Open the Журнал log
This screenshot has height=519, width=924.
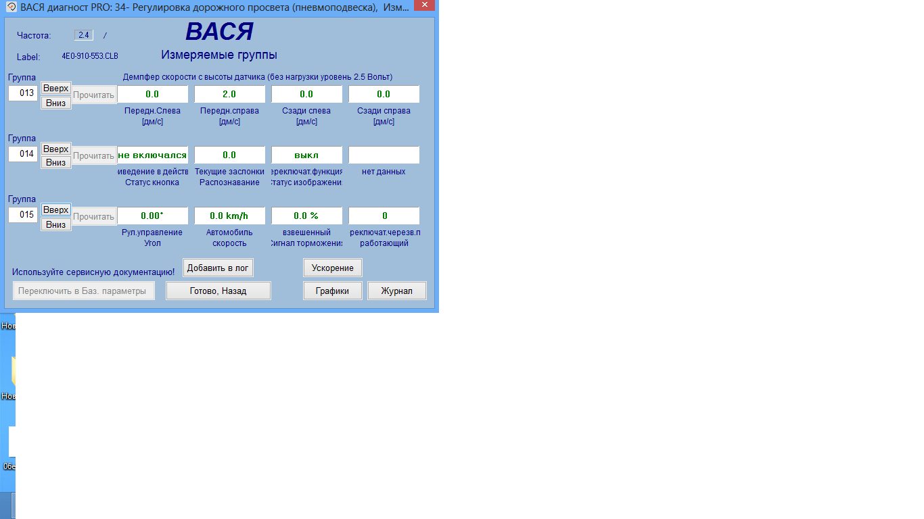[396, 291]
